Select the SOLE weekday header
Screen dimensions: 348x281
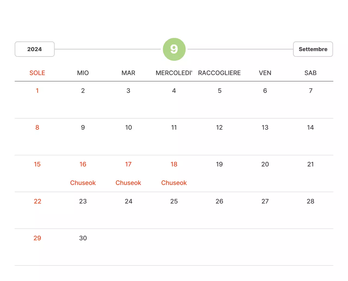(37, 73)
